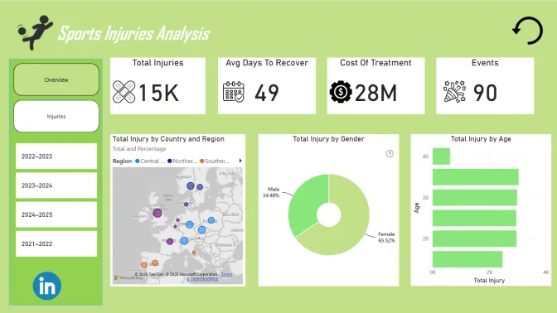Open the Terms link on the map

[226, 274]
